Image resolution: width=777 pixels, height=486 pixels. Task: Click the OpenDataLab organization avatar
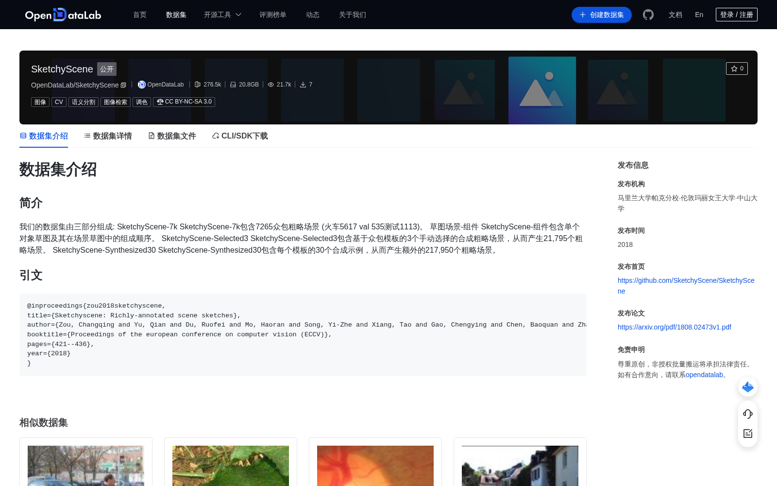[x=142, y=85]
